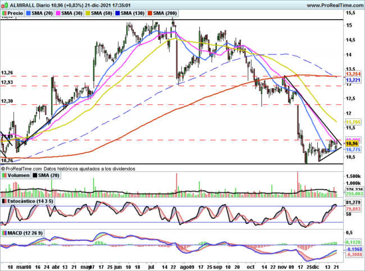Click the -0,3088 MACD signal value
365x271 pixels.
(353, 255)
